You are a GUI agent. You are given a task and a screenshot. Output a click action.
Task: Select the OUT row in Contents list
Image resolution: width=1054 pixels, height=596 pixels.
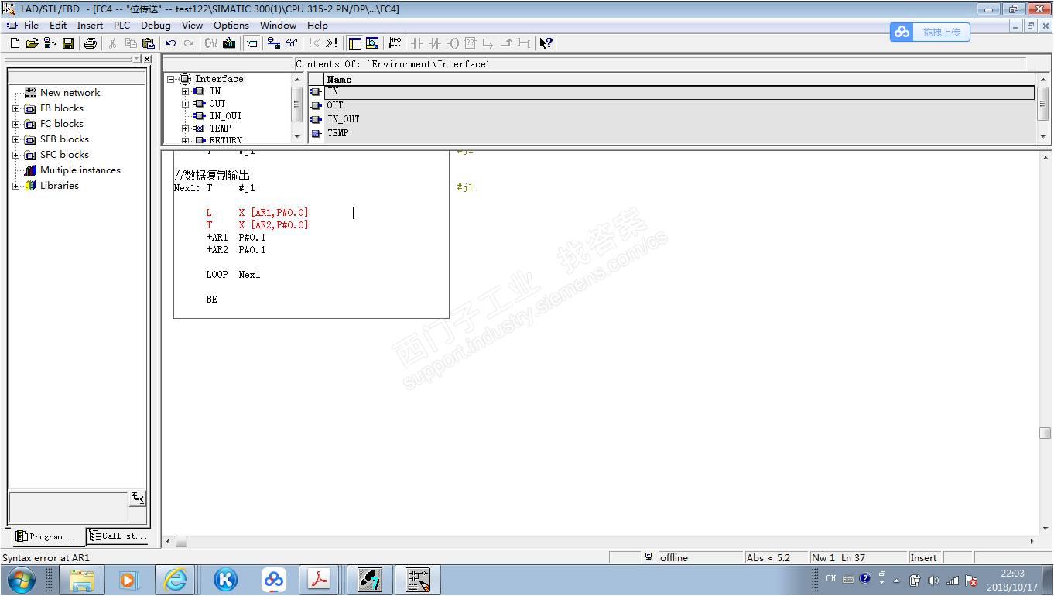pyautogui.click(x=672, y=105)
